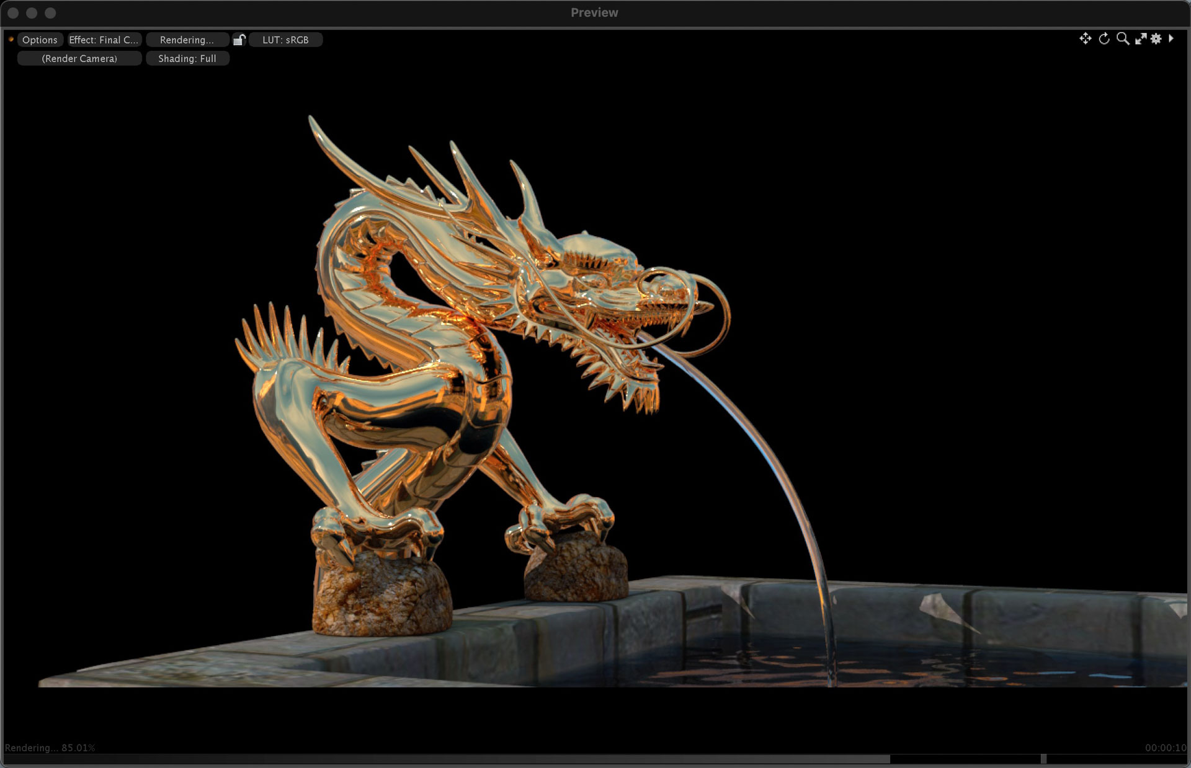
Task: Open the (Render Camera) selector
Action: [79, 58]
